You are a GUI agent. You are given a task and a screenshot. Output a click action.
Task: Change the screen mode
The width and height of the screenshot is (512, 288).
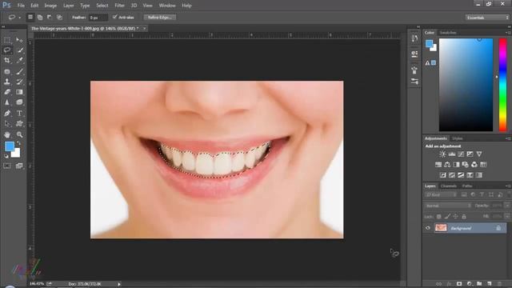[x=19, y=166]
